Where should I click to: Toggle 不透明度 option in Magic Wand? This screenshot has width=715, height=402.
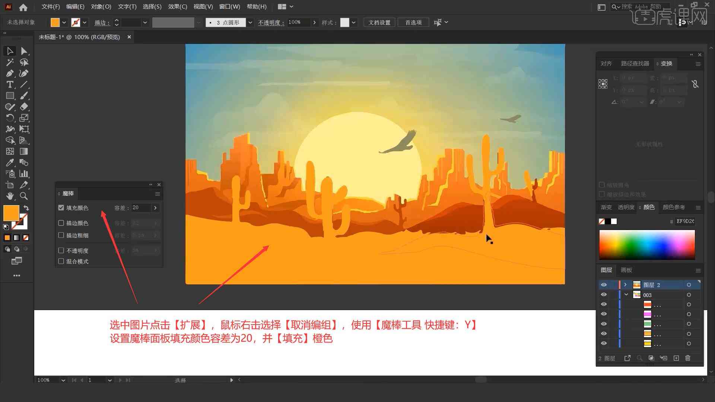61,251
